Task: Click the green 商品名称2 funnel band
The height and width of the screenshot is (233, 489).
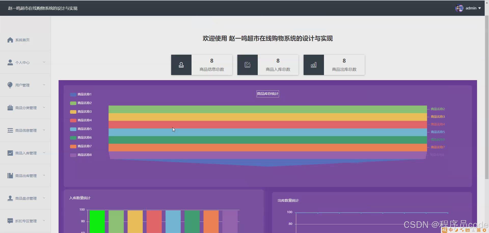Action: 268,109
